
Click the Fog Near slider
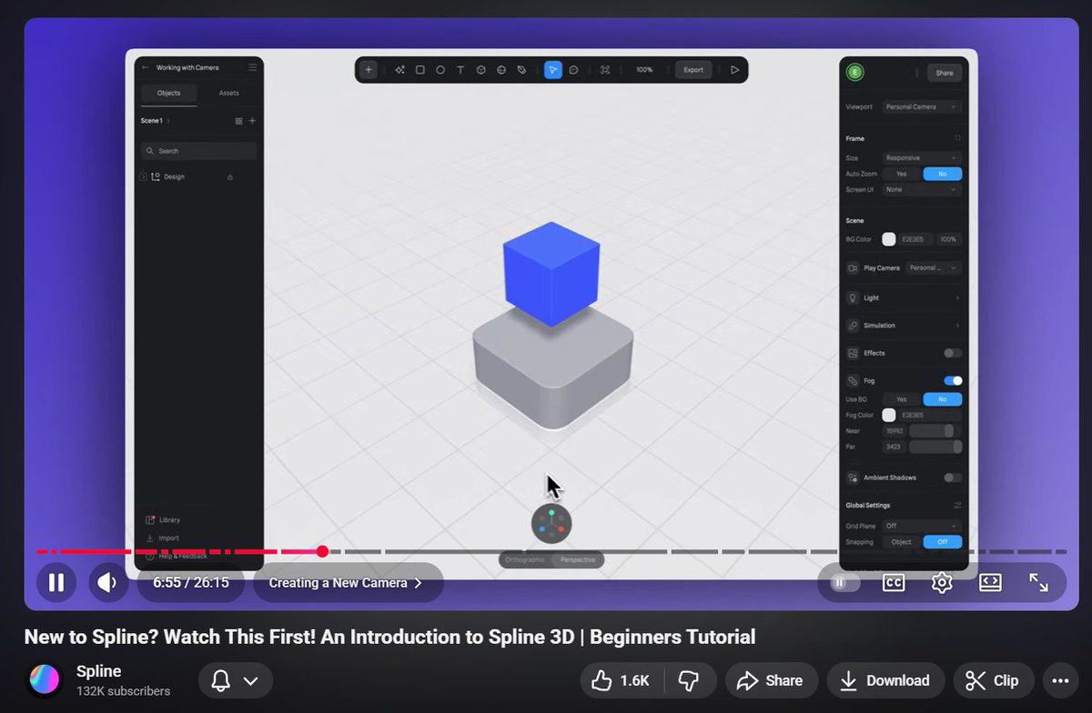coord(935,431)
